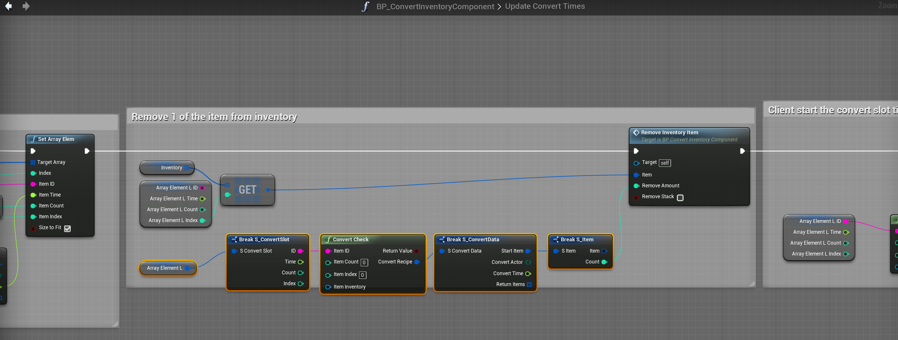Click resize handle of Remove item comment box
The image size is (898, 340).
pyautogui.click(x=752, y=284)
